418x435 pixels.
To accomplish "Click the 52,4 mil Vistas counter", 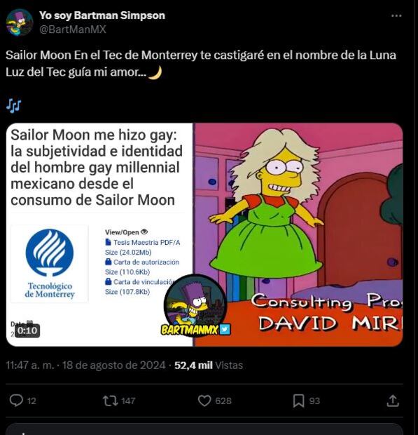I will click(x=209, y=366).
